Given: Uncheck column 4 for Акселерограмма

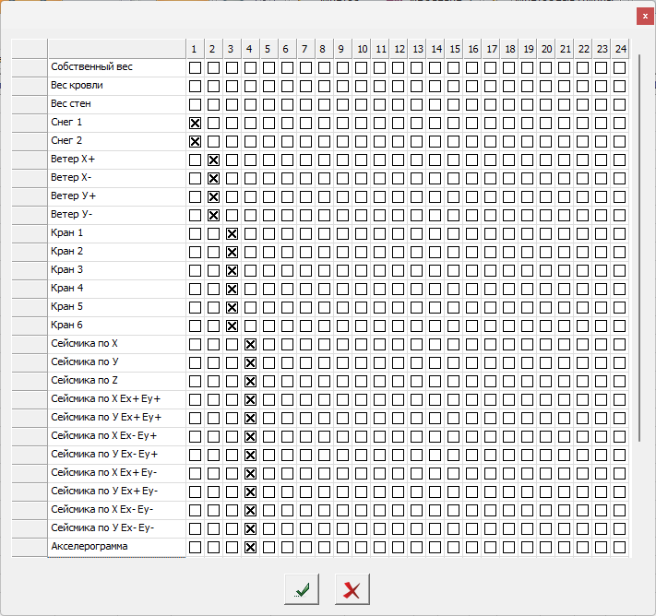Looking at the screenshot, I should coord(250,547).
